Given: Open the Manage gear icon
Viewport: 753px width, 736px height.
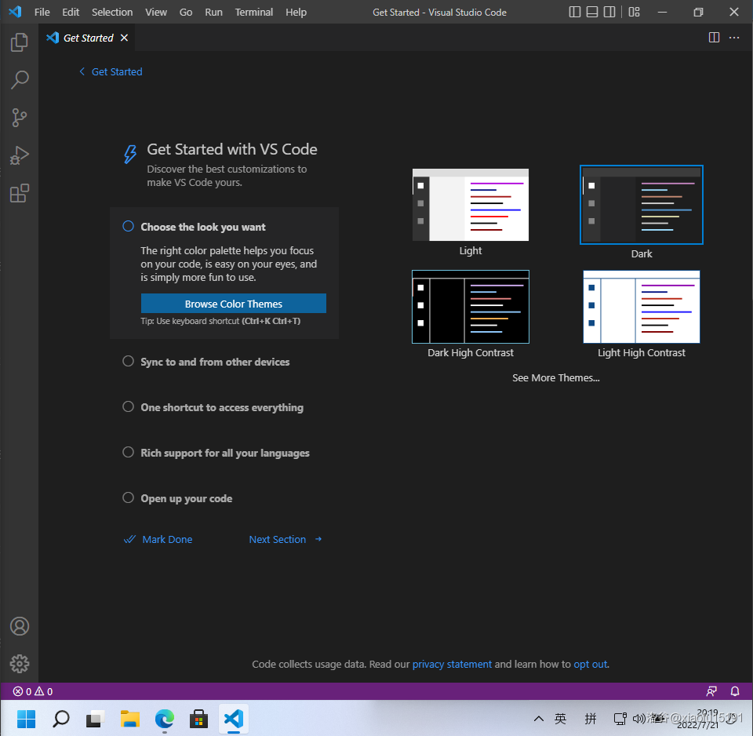Looking at the screenshot, I should pos(19,664).
